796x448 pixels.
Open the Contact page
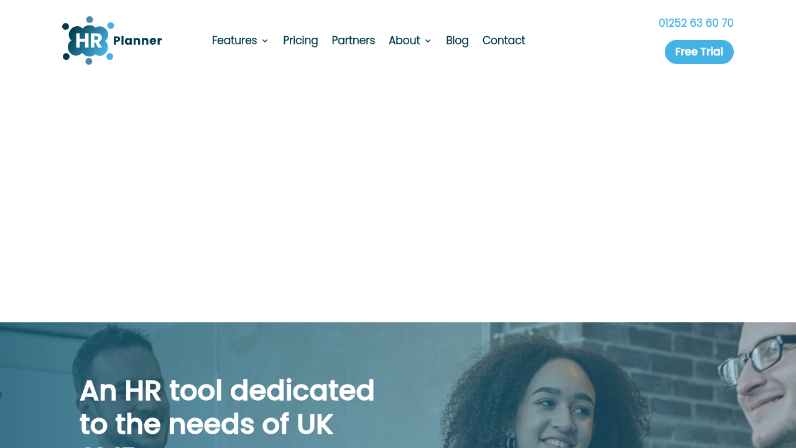click(504, 40)
